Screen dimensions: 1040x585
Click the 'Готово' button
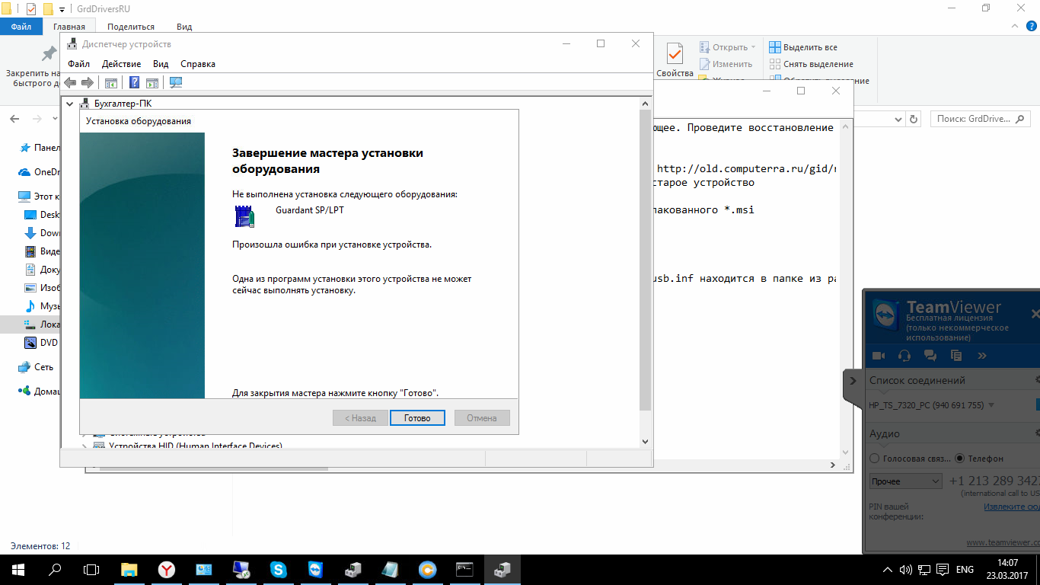417,418
